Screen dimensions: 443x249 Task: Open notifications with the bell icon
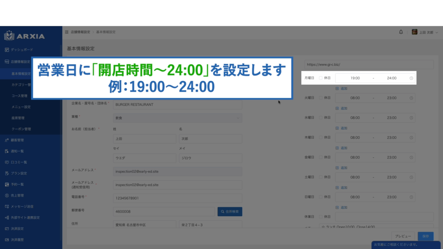click(x=401, y=32)
